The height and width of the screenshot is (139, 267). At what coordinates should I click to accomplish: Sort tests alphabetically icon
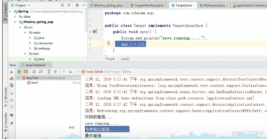pyautogui.click(x=34, y=72)
